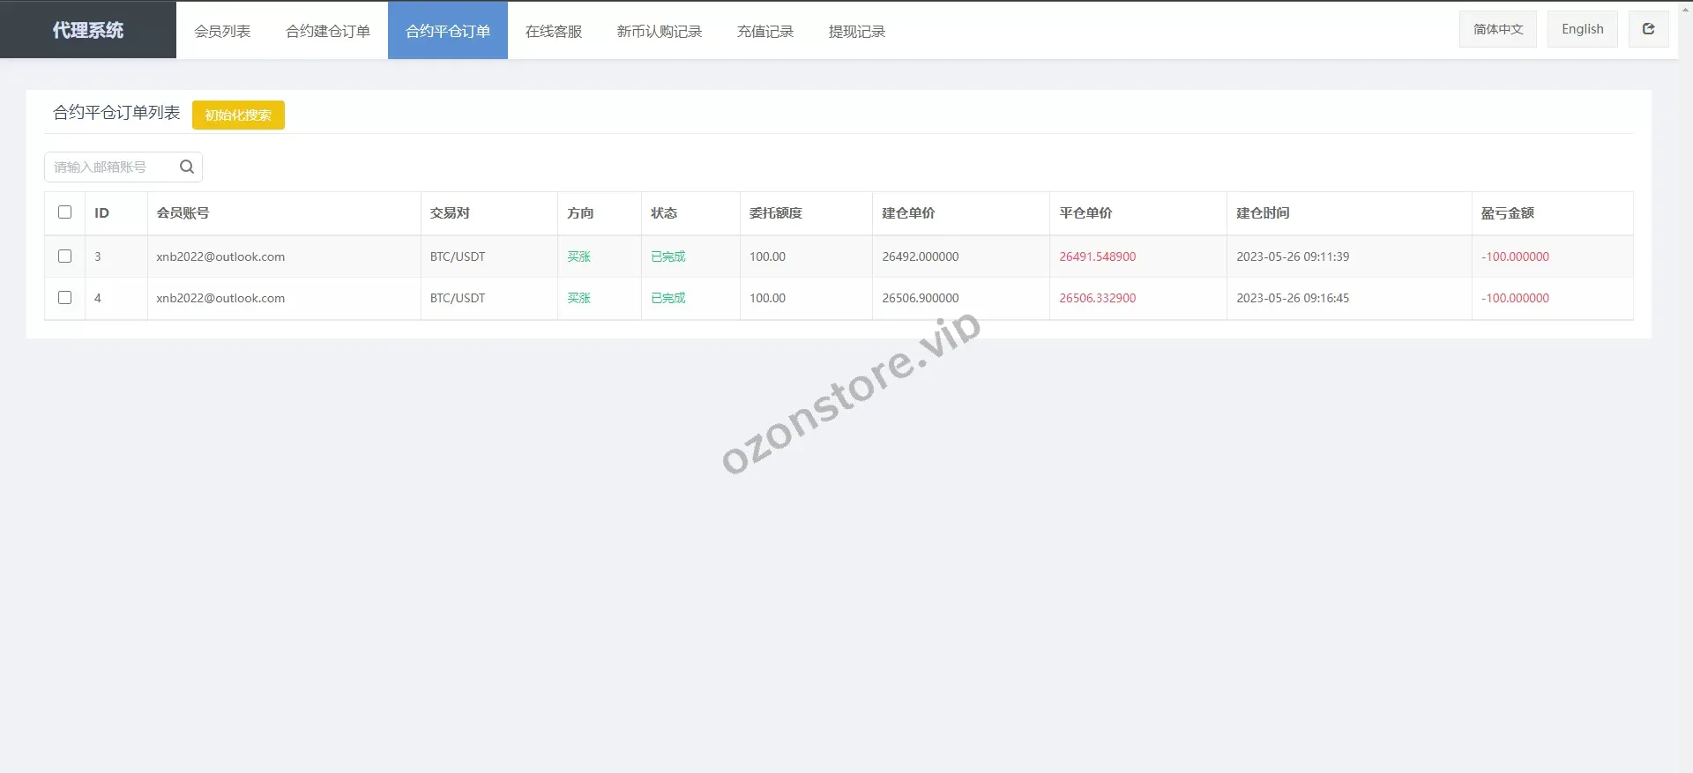The height and width of the screenshot is (773, 1693).
Task: Toggle the select-all header checkbox
Action: click(x=64, y=212)
